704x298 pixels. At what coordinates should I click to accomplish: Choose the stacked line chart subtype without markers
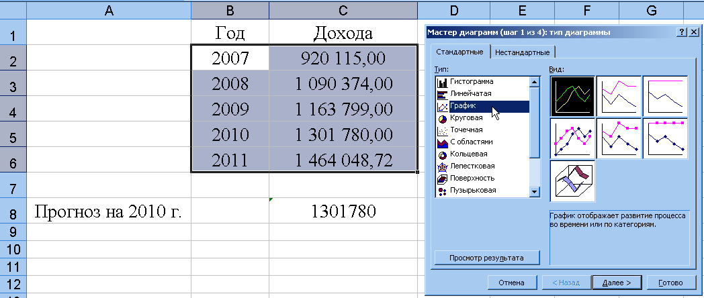point(619,97)
